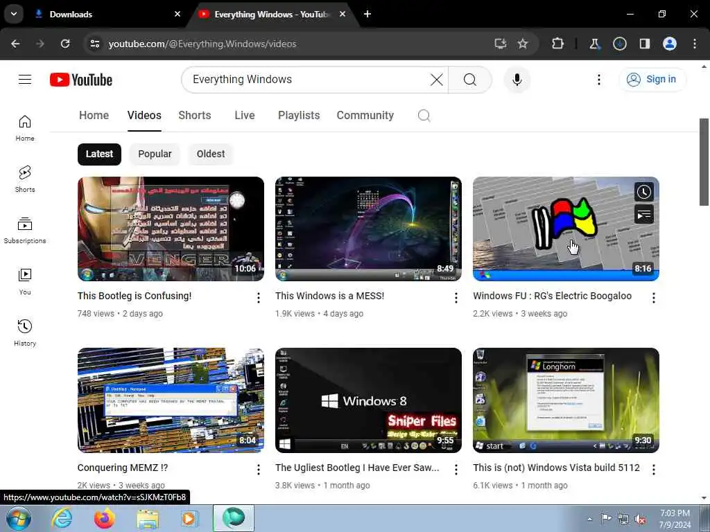Open title Windows FU : RG's Electric Boogaloo
The image size is (710, 532).
[553, 296]
